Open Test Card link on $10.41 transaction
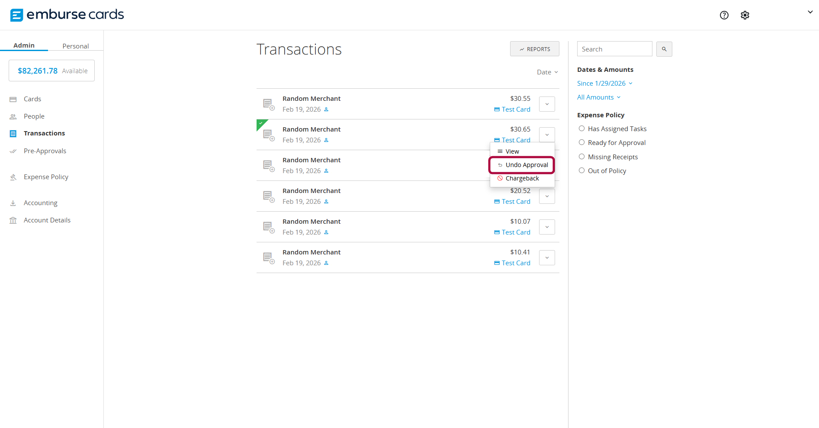 pos(515,263)
